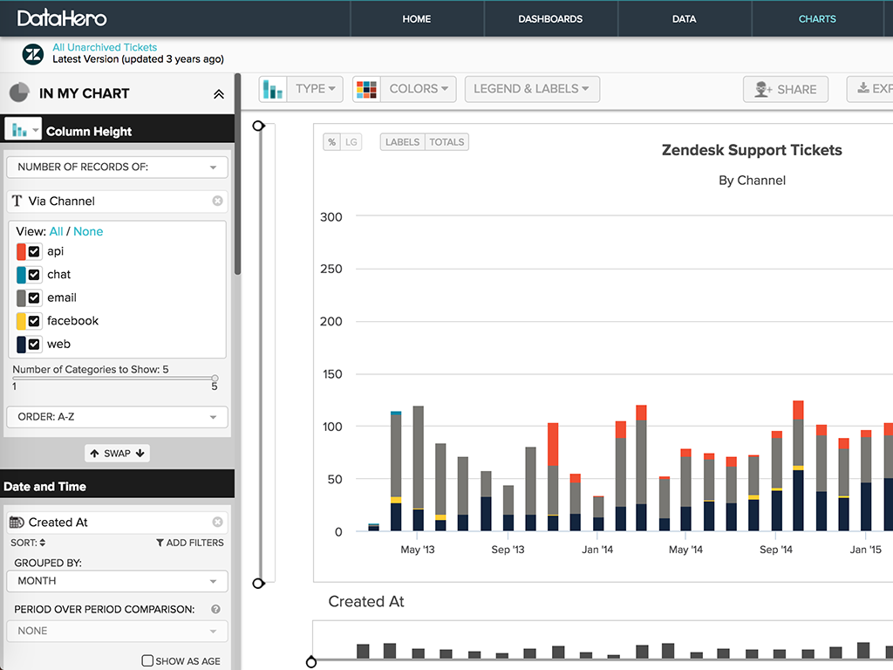Click the chart type column icon in toolbar

tap(273, 89)
